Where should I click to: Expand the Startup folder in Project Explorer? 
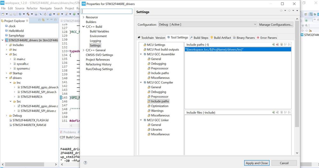(6, 73)
